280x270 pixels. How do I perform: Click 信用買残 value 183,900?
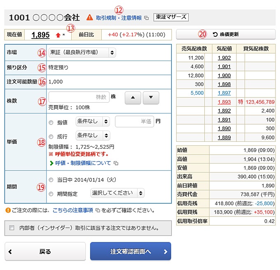tap(224, 212)
